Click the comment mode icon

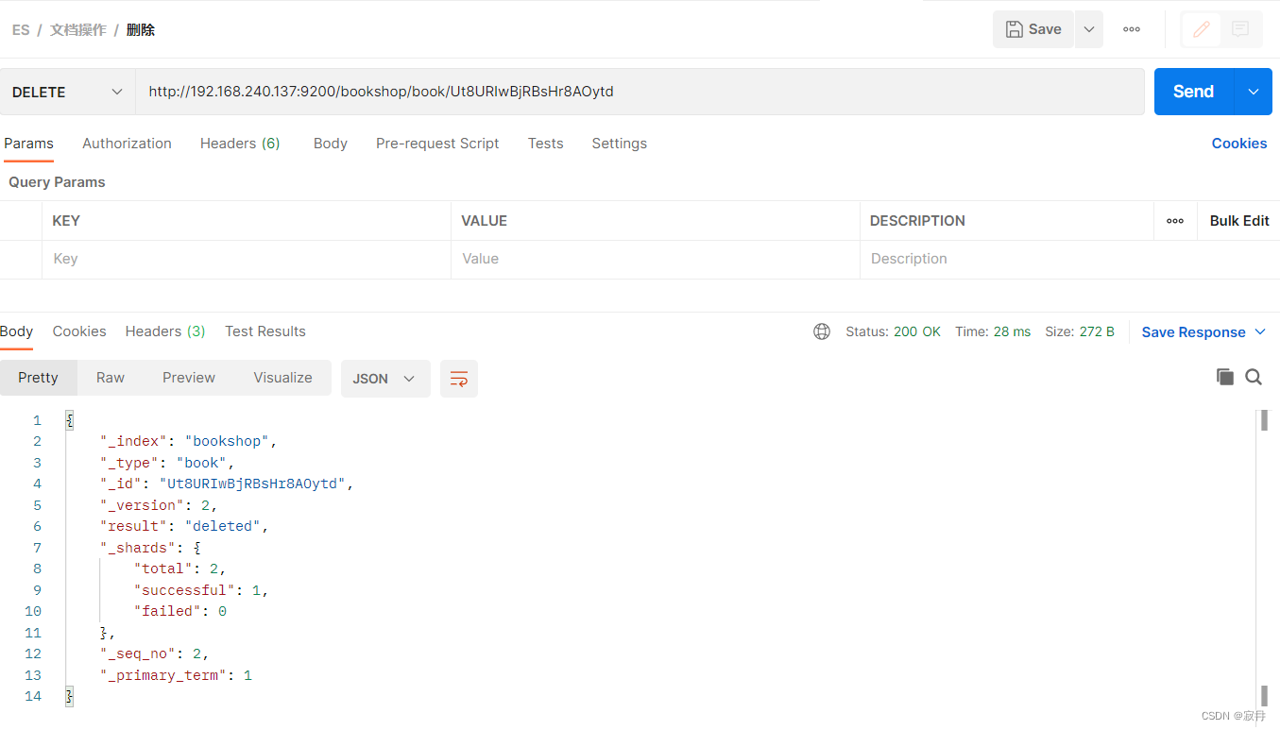[x=1240, y=29]
